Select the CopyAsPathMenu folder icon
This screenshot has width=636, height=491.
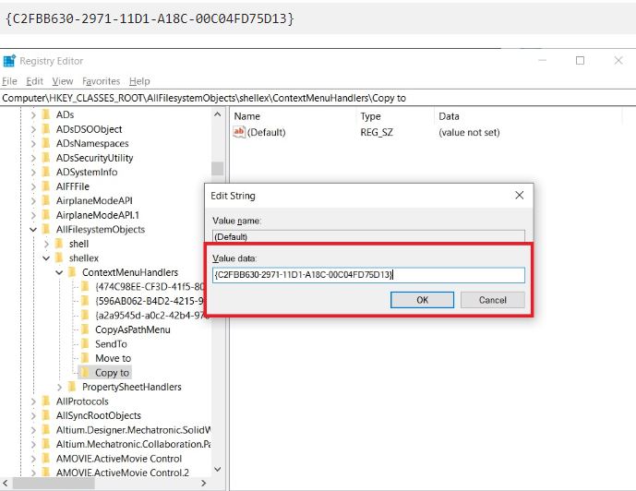click(85, 329)
